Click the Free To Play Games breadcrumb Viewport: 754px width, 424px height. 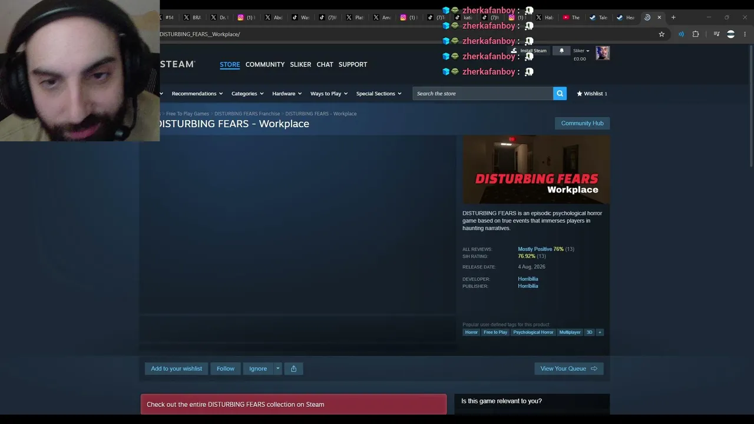187,114
